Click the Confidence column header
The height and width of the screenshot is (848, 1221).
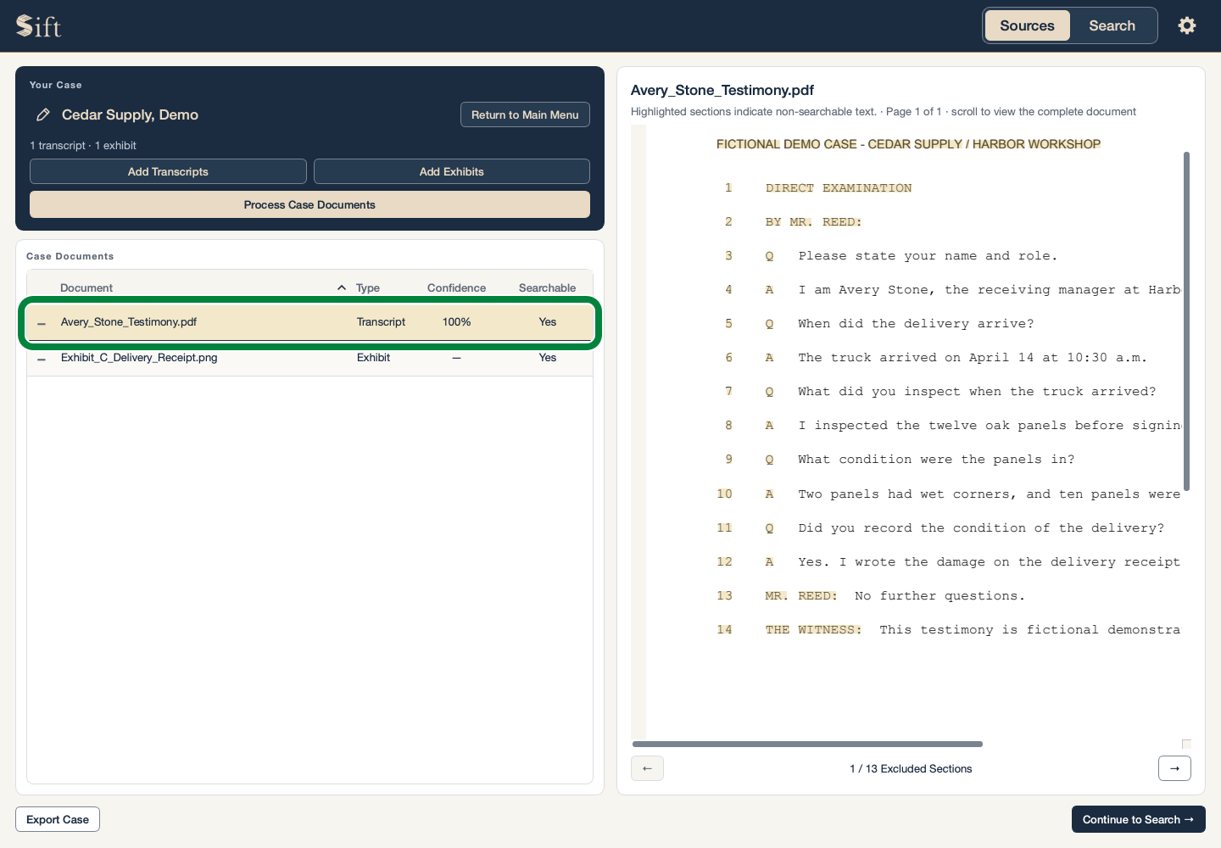point(456,287)
